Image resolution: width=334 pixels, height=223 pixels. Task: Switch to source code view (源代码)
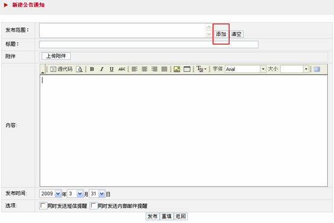[62, 69]
